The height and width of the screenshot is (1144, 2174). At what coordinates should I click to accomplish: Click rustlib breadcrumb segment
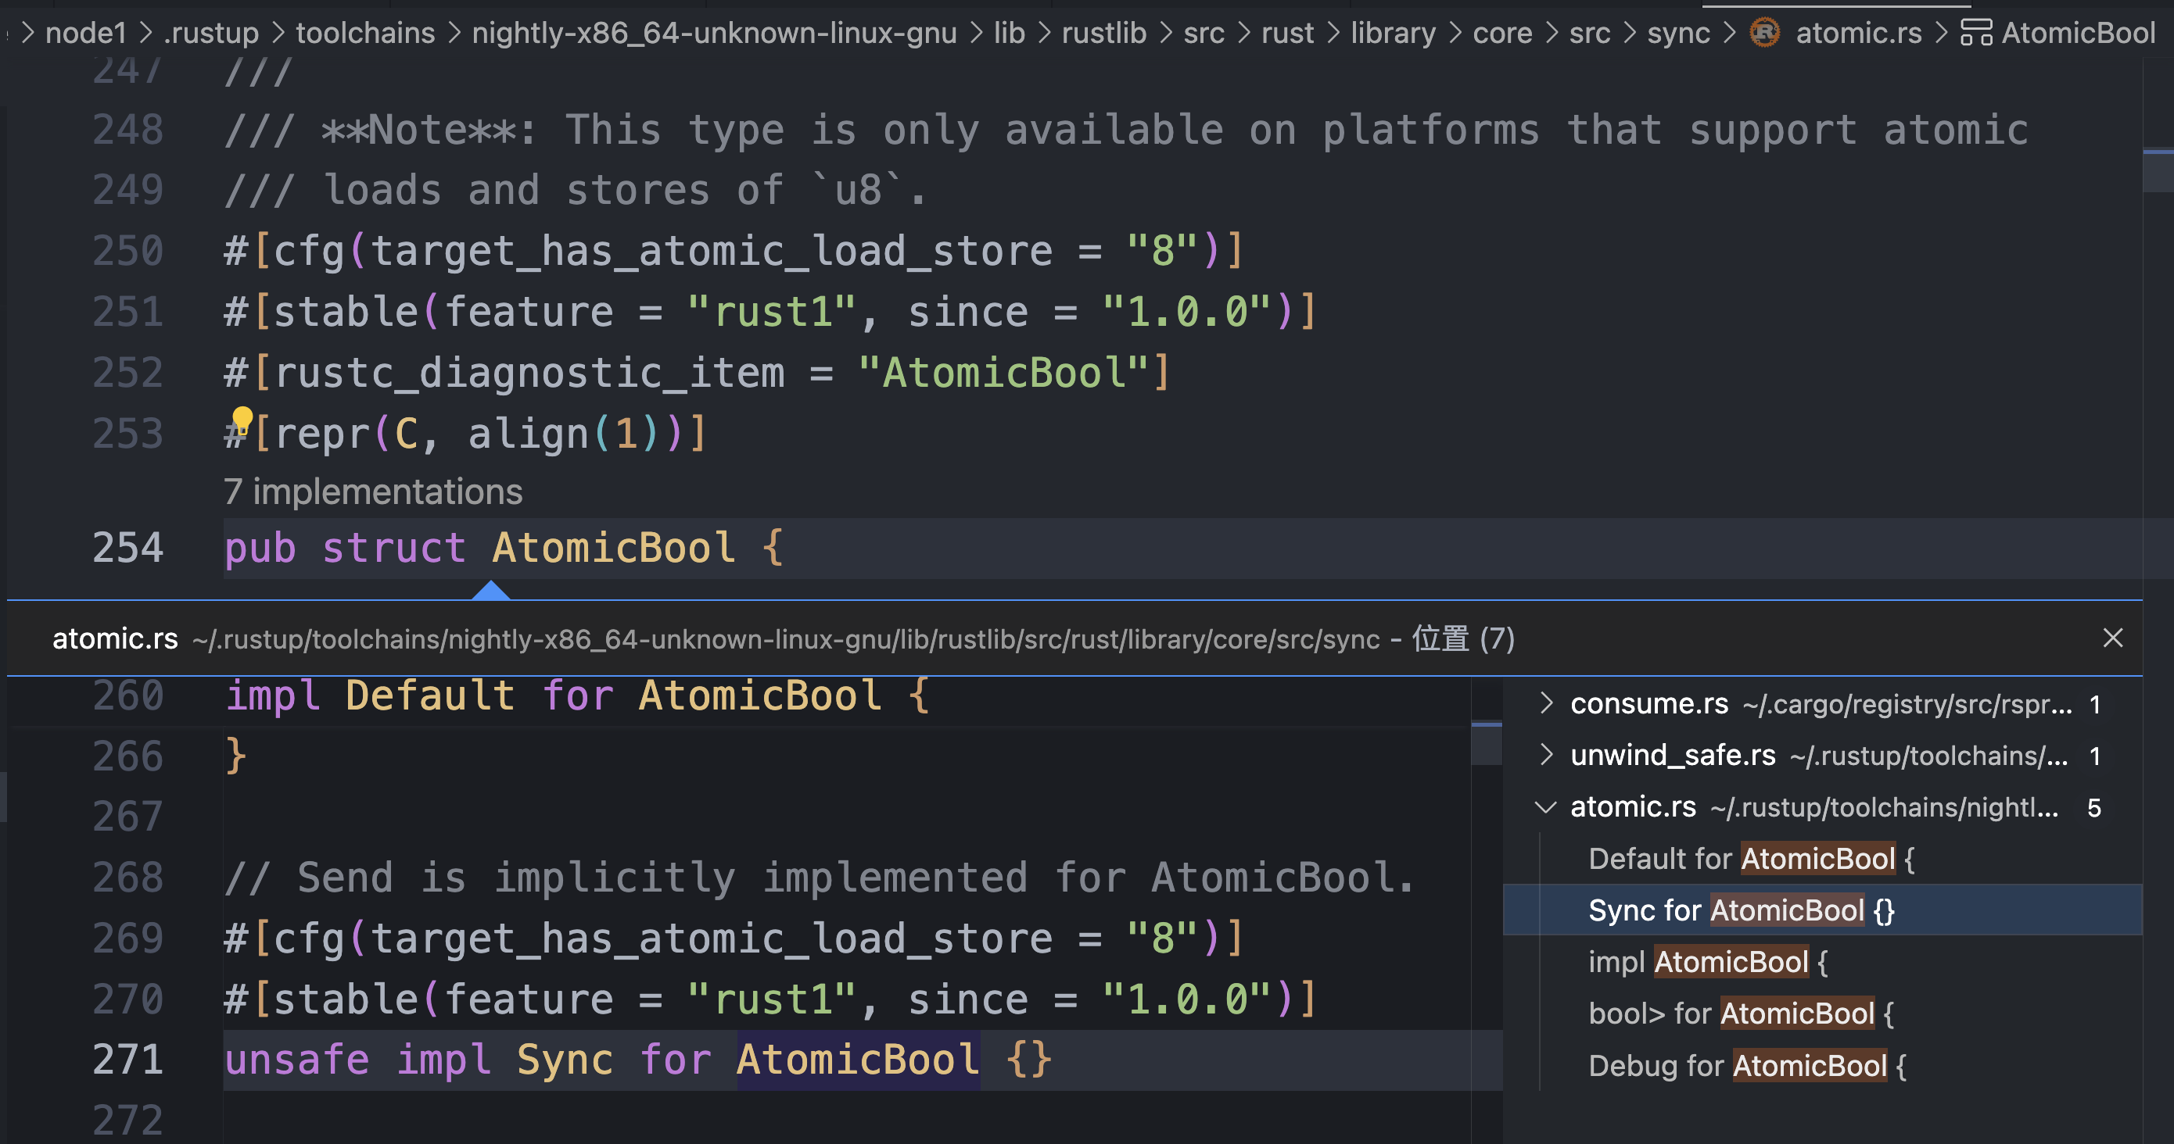(x=1104, y=33)
